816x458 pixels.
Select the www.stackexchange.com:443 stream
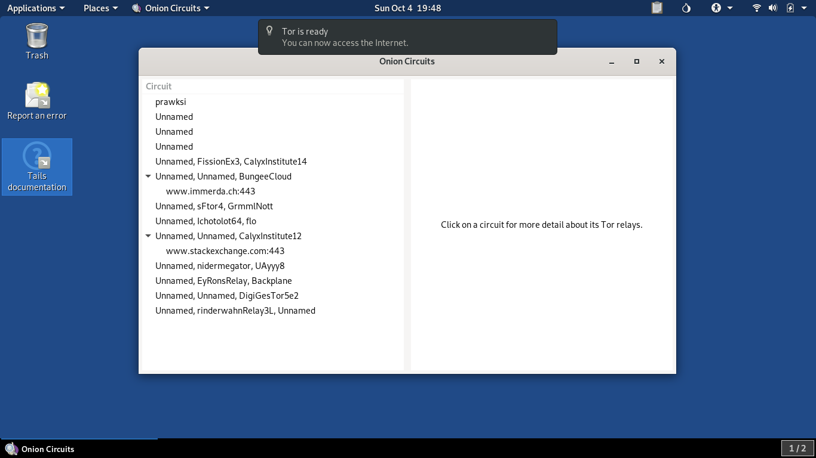pyautogui.click(x=272, y=251)
